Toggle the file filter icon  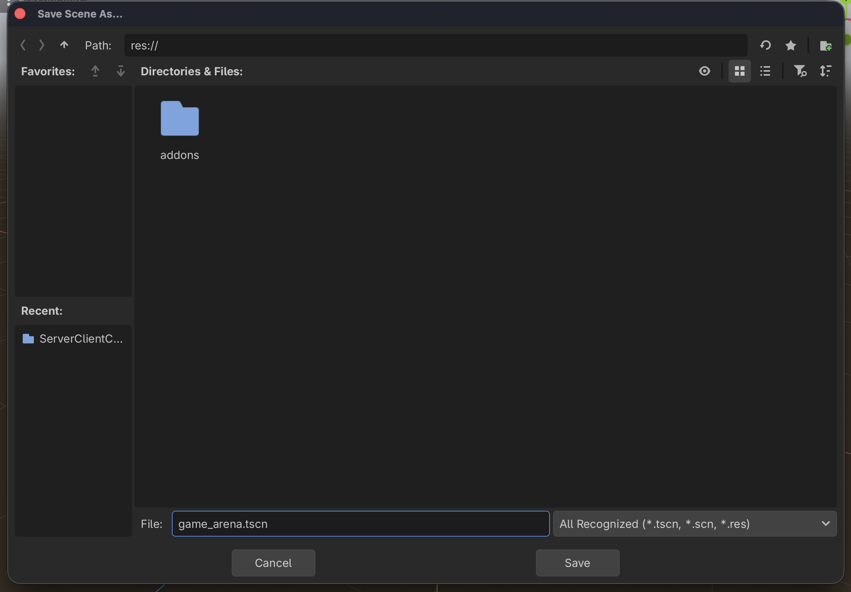coord(800,71)
